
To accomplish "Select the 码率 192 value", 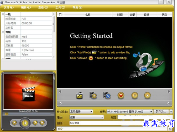I will click(x=36, y=41).
